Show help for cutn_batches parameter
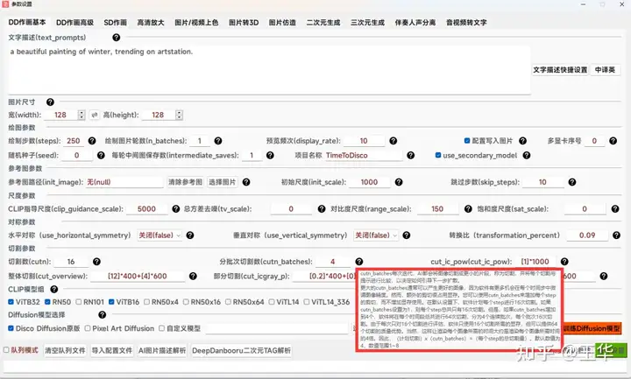The width and height of the screenshot is (631, 379). [359, 262]
